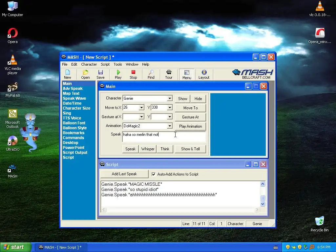Open Find with the magnifier toolbar icon
The image size is (336, 252).
click(151, 74)
